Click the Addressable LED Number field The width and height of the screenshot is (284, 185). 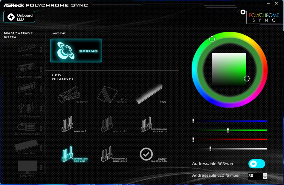pyautogui.click(x=255, y=176)
